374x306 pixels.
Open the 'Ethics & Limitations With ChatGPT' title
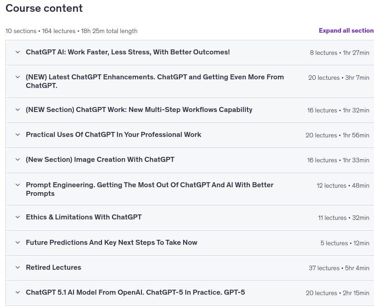tap(84, 217)
